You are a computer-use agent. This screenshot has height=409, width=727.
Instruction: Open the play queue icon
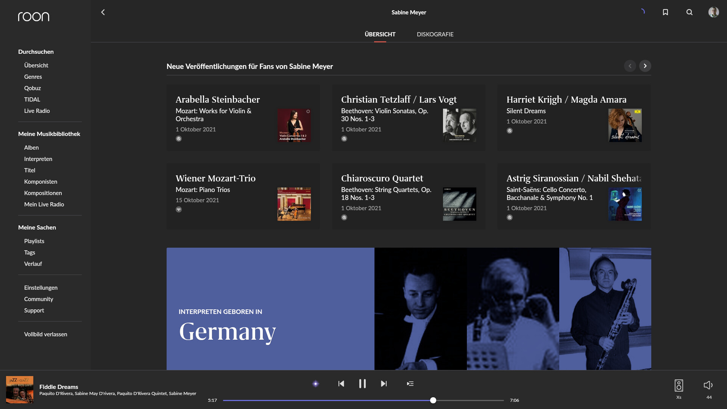point(410,384)
